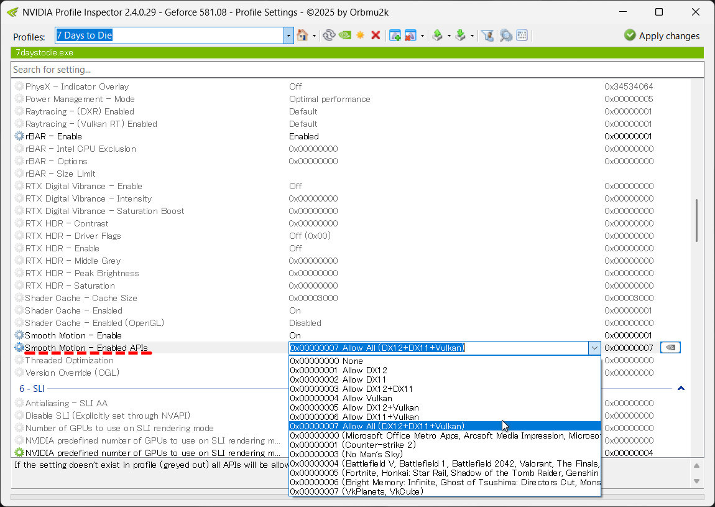Open the Profiles combo box arrow
This screenshot has height=507, width=715.
tap(288, 36)
